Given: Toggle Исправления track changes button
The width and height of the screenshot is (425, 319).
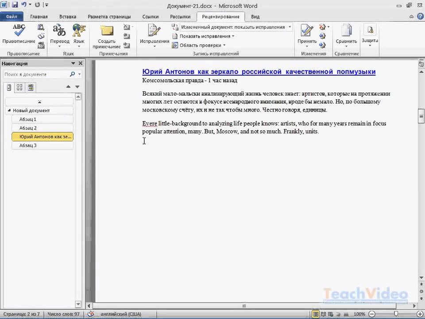Looking at the screenshot, I should [x=155, y=35].
